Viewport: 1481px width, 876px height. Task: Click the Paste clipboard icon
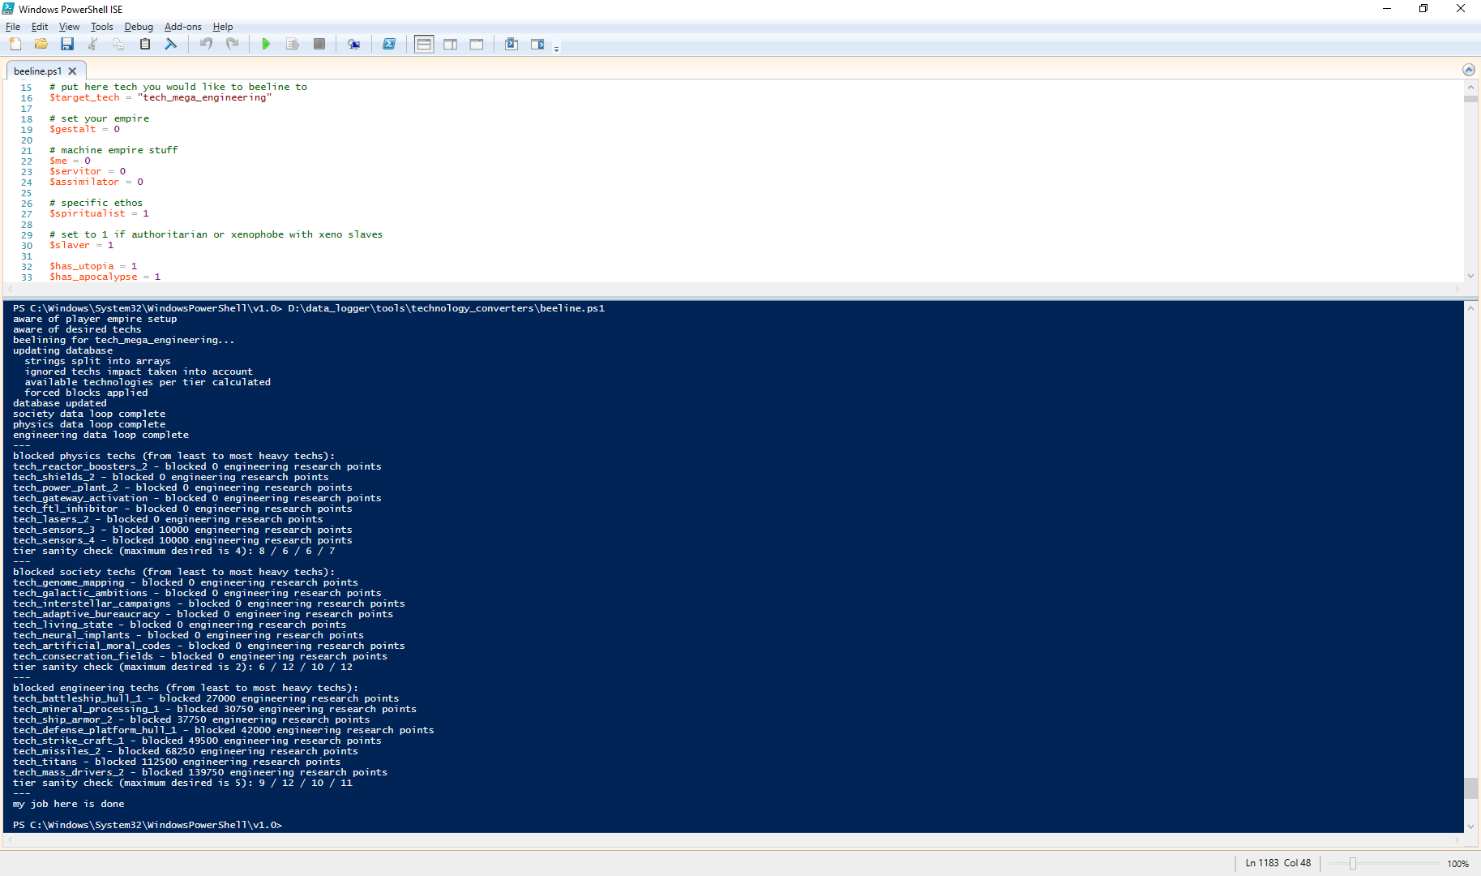[x=145, y=44]
